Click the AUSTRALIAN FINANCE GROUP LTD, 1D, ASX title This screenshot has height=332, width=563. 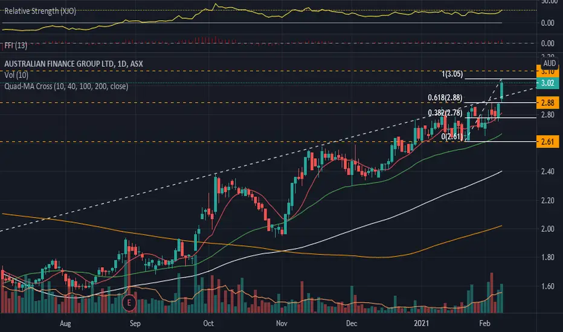pyautogui.click(x=74, y=64)
